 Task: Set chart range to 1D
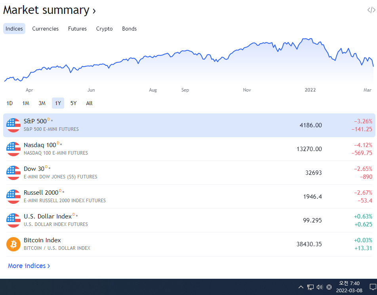pos(10,103)
